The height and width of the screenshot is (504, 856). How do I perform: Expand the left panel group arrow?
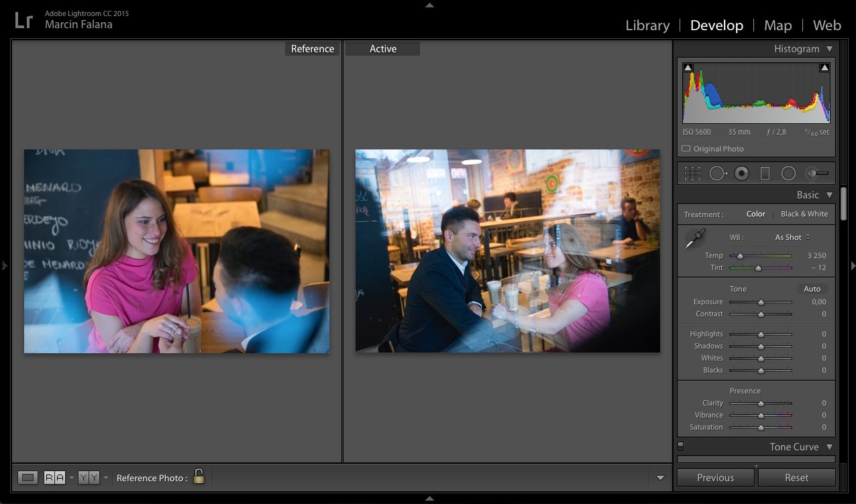[4, 266]
